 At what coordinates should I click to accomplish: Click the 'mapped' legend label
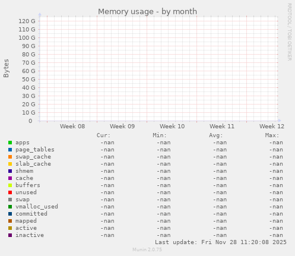click(x=26, y=221)
